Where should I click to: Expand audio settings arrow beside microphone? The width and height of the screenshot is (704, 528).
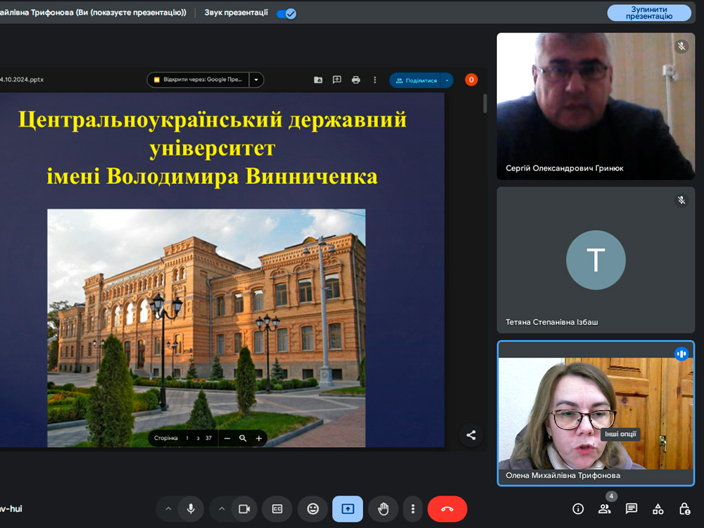(168, 508)
